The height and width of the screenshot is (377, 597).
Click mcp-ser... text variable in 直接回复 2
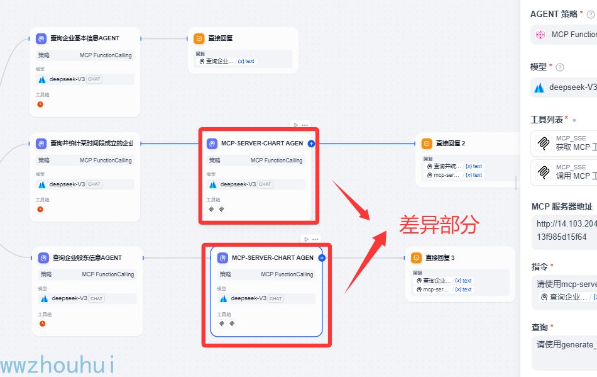click(x=454, y=175)
